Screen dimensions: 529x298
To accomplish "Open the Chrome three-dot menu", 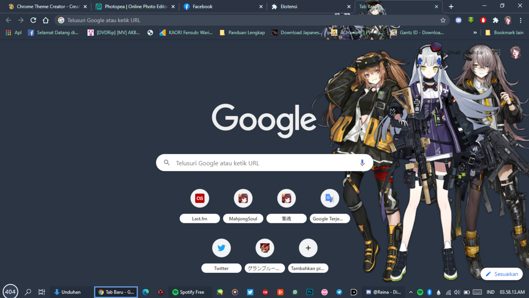I will point(521,20).
